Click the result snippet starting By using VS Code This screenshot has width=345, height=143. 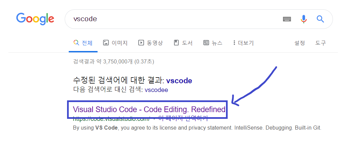197,128
